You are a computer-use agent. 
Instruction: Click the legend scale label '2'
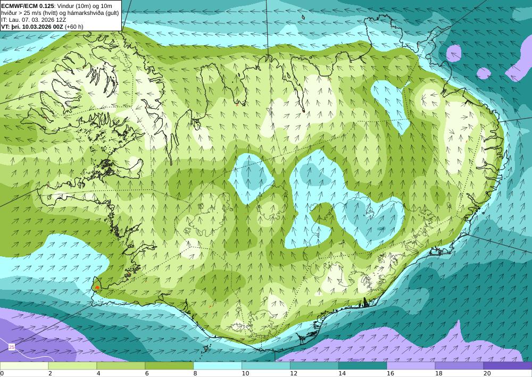(50, 373)
